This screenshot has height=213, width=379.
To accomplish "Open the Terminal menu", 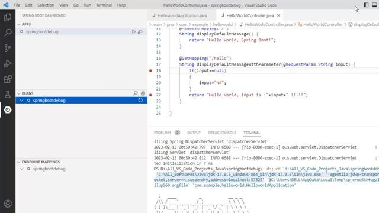I will [104, 5].
